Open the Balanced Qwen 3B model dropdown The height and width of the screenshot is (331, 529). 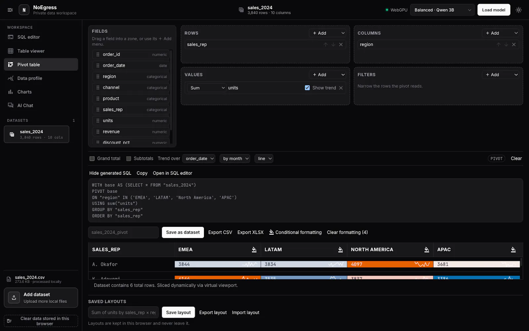[442, 10]
